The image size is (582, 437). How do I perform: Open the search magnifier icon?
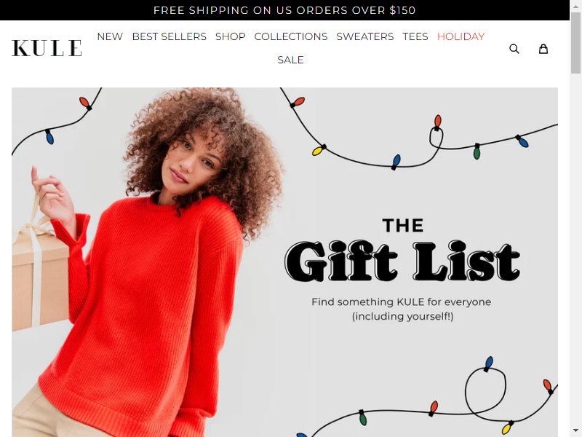tap(514, 49)
